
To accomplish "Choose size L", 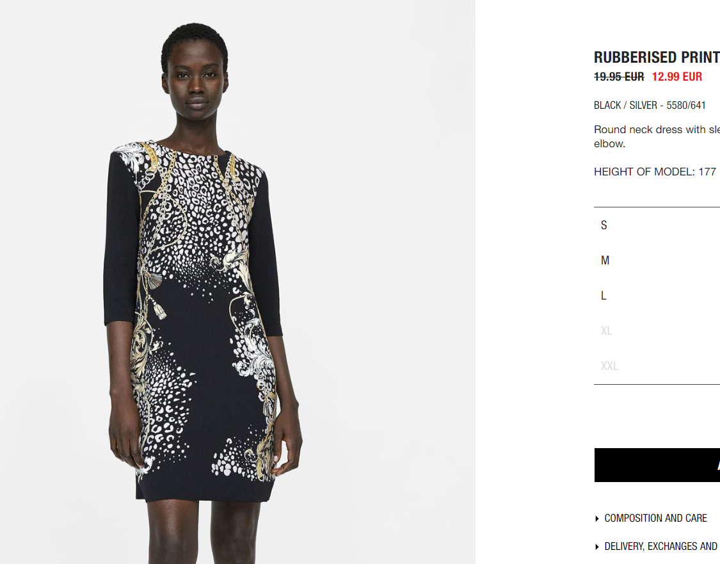I will (x=657, y=295).
